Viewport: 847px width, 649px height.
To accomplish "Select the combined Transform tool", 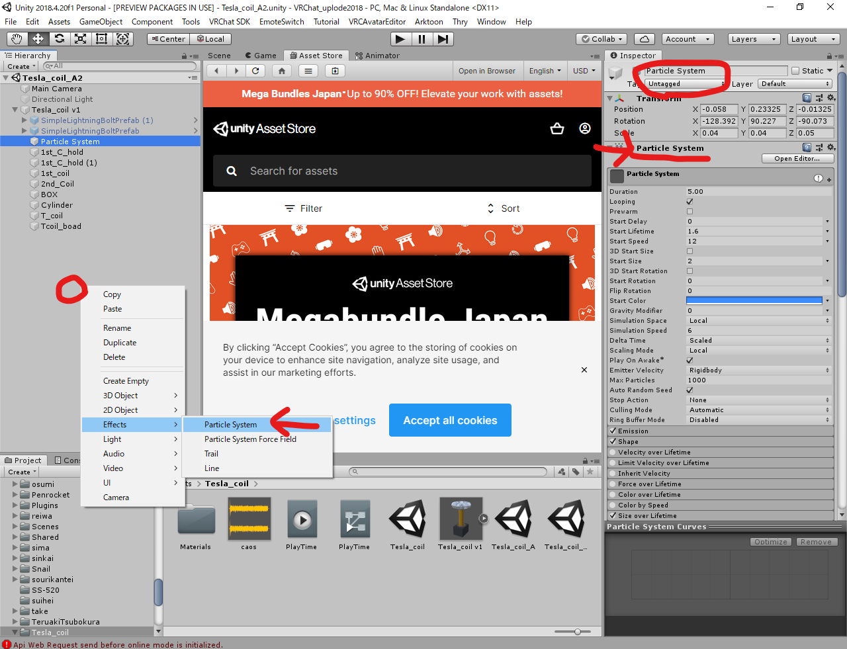I will (x=123, y=39).
